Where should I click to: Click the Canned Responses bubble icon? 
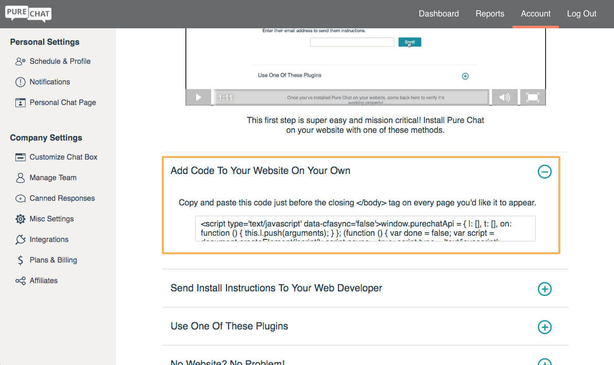pos(21,198)
